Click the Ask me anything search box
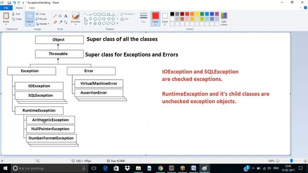 coord(49,168)
